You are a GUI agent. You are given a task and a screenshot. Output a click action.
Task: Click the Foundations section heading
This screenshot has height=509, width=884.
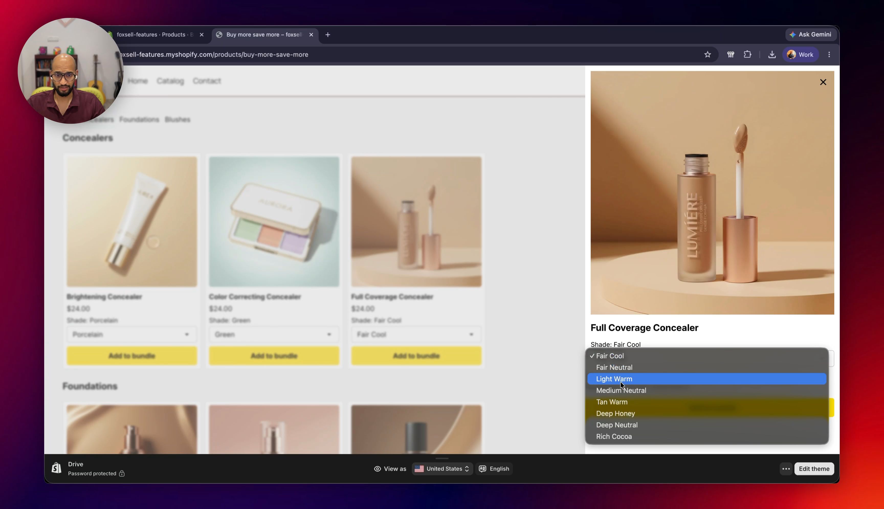pyautogui.click(x=90, y=386)
